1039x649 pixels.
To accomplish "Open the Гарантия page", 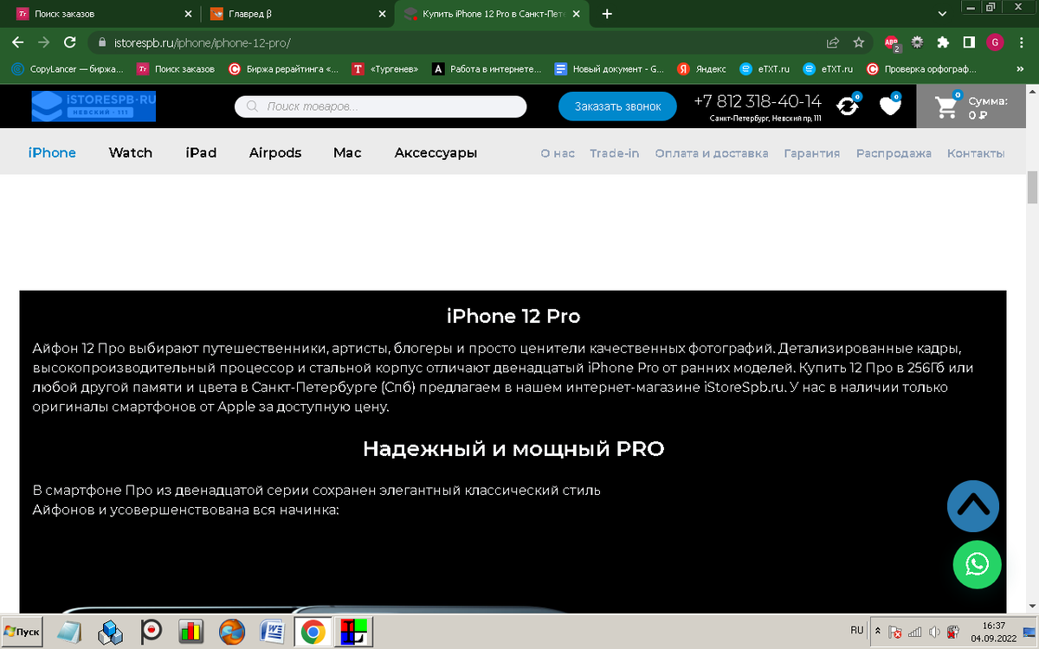I will click(x=812, y=153).
